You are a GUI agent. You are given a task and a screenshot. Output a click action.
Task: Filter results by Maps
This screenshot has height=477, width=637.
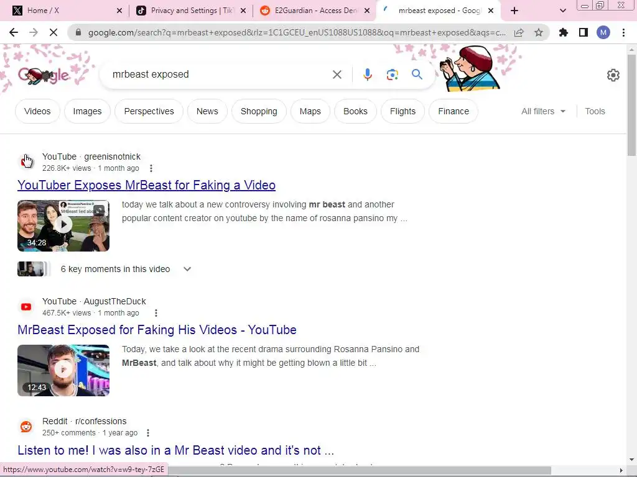click(310, 111)
